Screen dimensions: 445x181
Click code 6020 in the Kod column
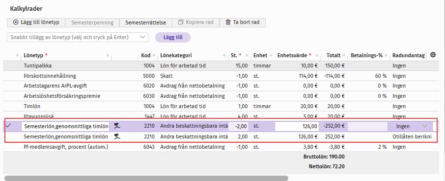coord(149,86)
